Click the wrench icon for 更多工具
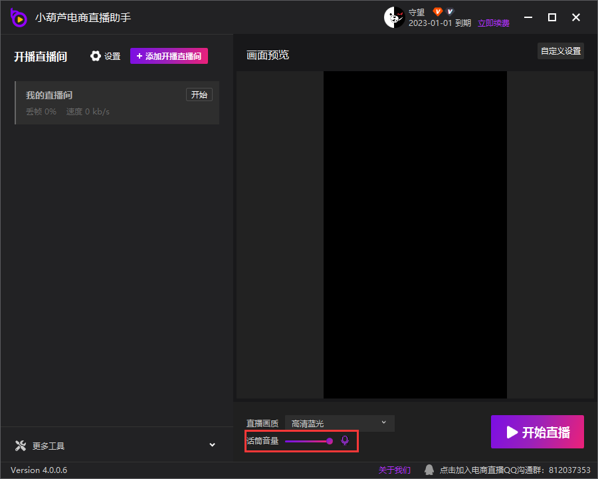The image size is (598, 479). pos(20,446)
